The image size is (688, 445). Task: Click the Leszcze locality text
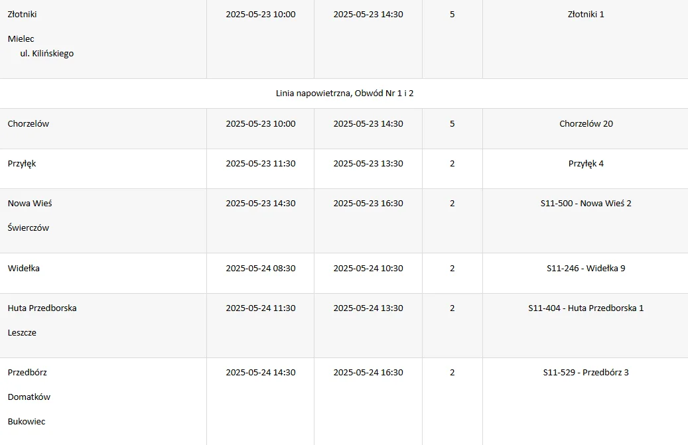[22, 333]
